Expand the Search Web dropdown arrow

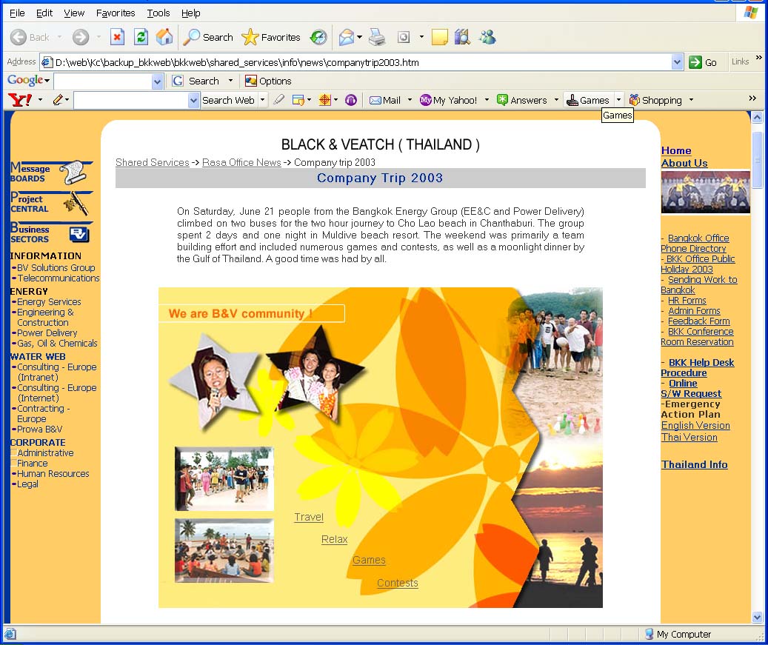[262, 101]
